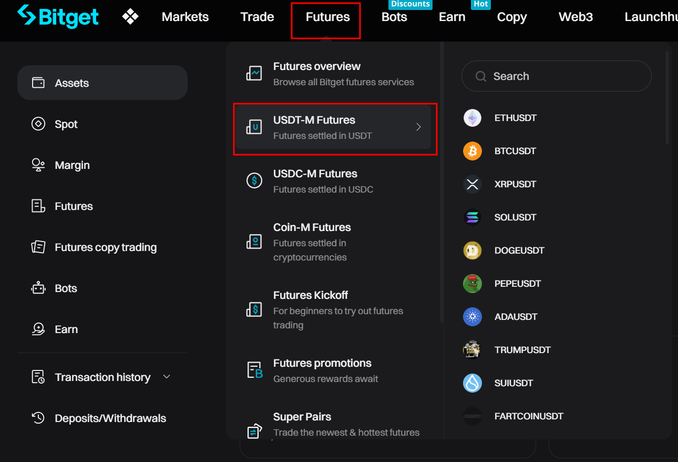
Task: Open the Copy top menu
Action: (512, 17)
